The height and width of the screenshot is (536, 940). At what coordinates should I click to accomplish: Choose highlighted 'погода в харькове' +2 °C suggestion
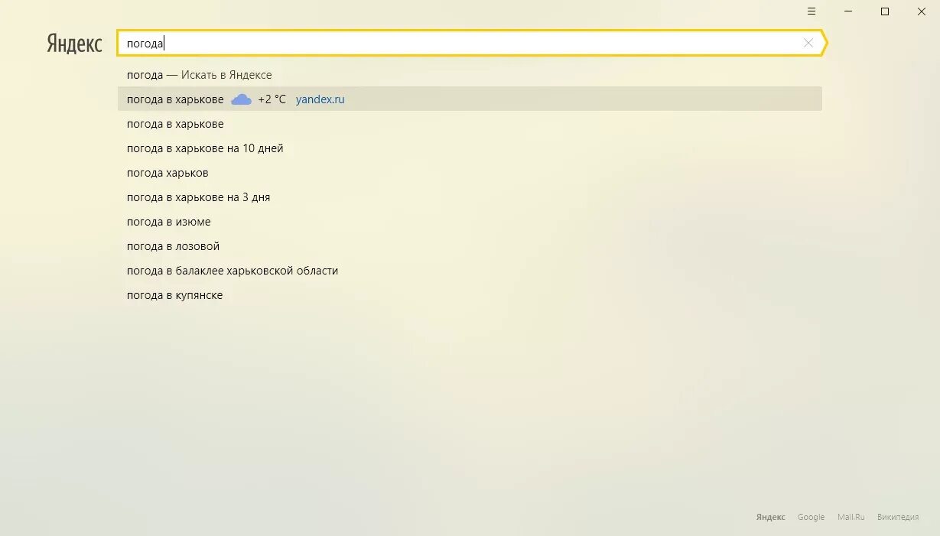pyautogui.click(x=470, y=99)
